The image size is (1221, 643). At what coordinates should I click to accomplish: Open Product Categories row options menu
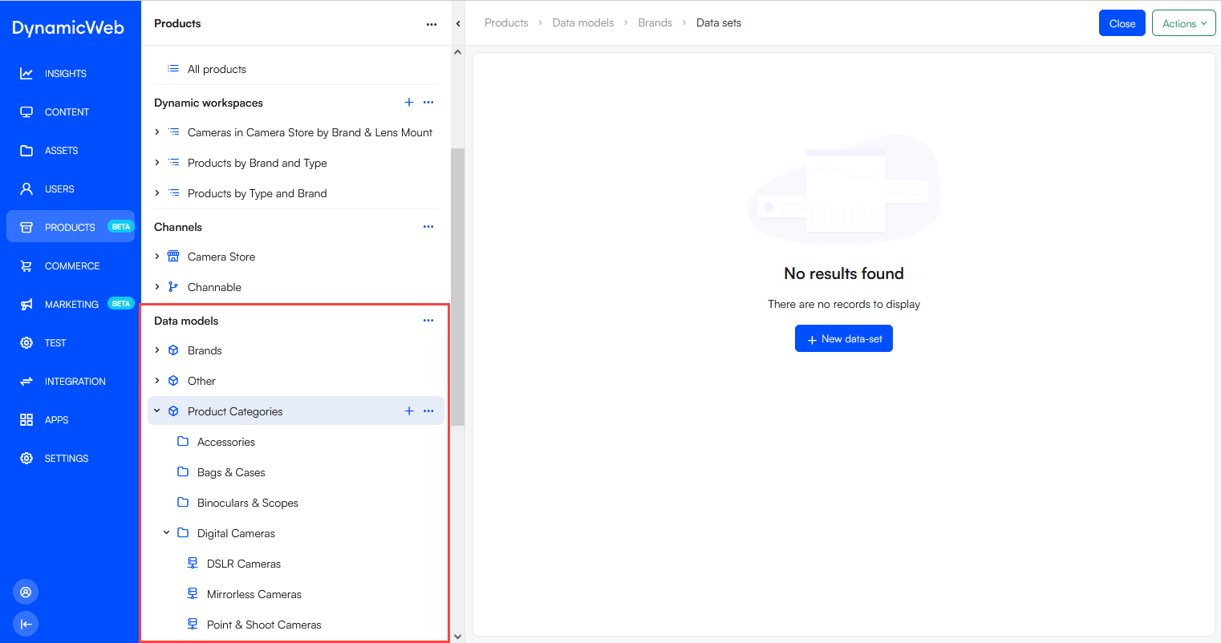(x=428, y=411)
